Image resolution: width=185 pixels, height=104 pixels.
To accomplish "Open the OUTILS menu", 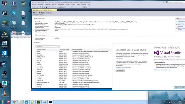I will click(73, 5).
